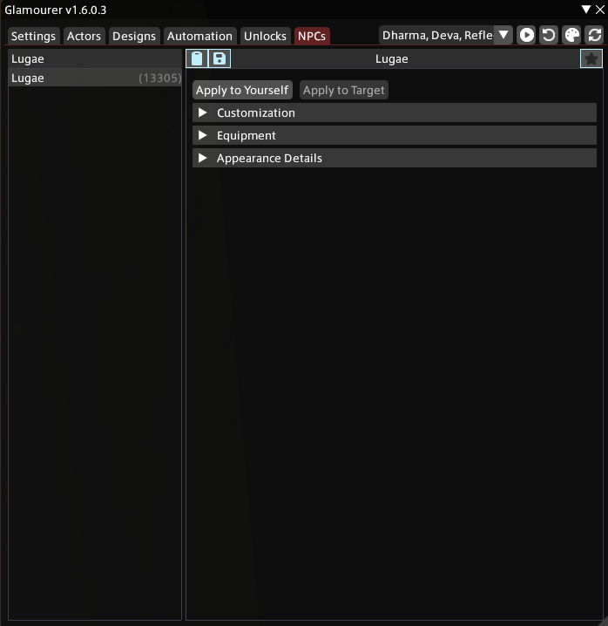Switch to the Settings tab
Screen dimensions: 608x626
tap(33, 36)
